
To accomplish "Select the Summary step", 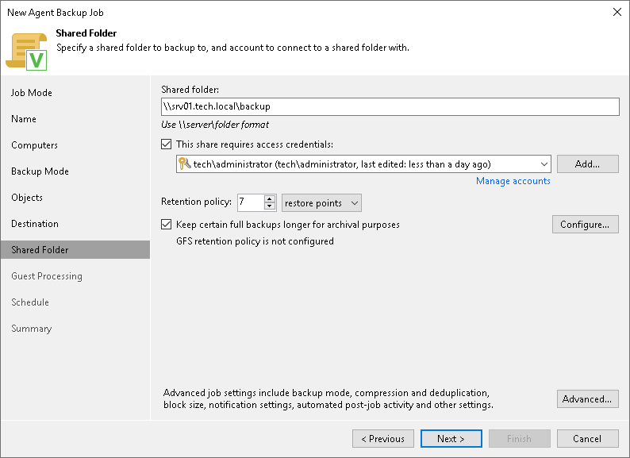I will click(31, 329).
